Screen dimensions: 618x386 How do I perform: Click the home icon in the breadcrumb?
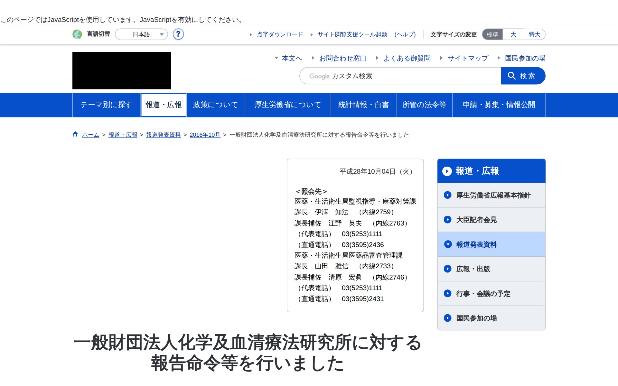coord(75,134)
